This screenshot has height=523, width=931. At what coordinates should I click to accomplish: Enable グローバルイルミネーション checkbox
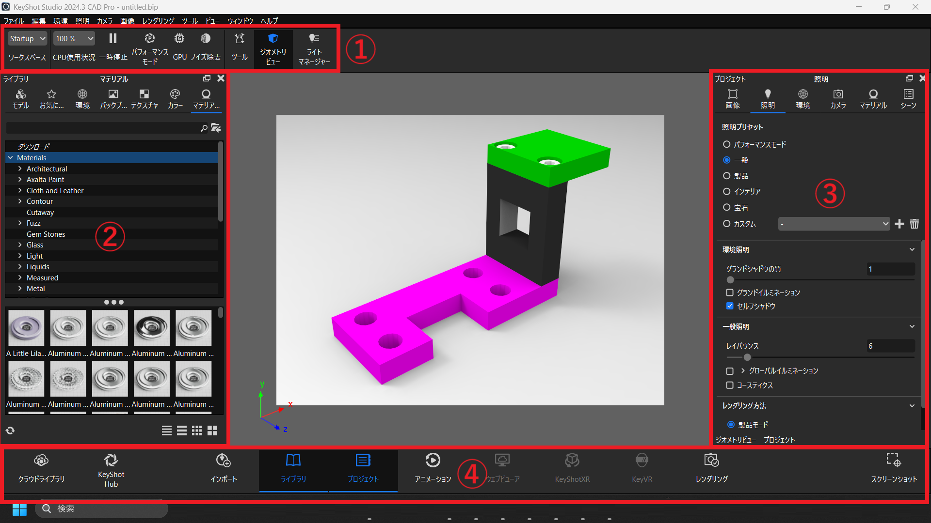(x=730, y=371)
